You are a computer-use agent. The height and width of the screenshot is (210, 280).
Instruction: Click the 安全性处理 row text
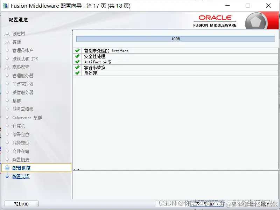[x=94, y=56]
